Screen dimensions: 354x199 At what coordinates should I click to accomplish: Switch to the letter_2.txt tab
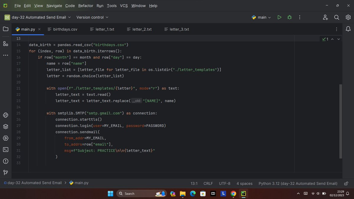[x=139, y=29]
